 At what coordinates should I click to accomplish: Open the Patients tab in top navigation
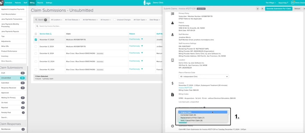[x=18, y=3]
